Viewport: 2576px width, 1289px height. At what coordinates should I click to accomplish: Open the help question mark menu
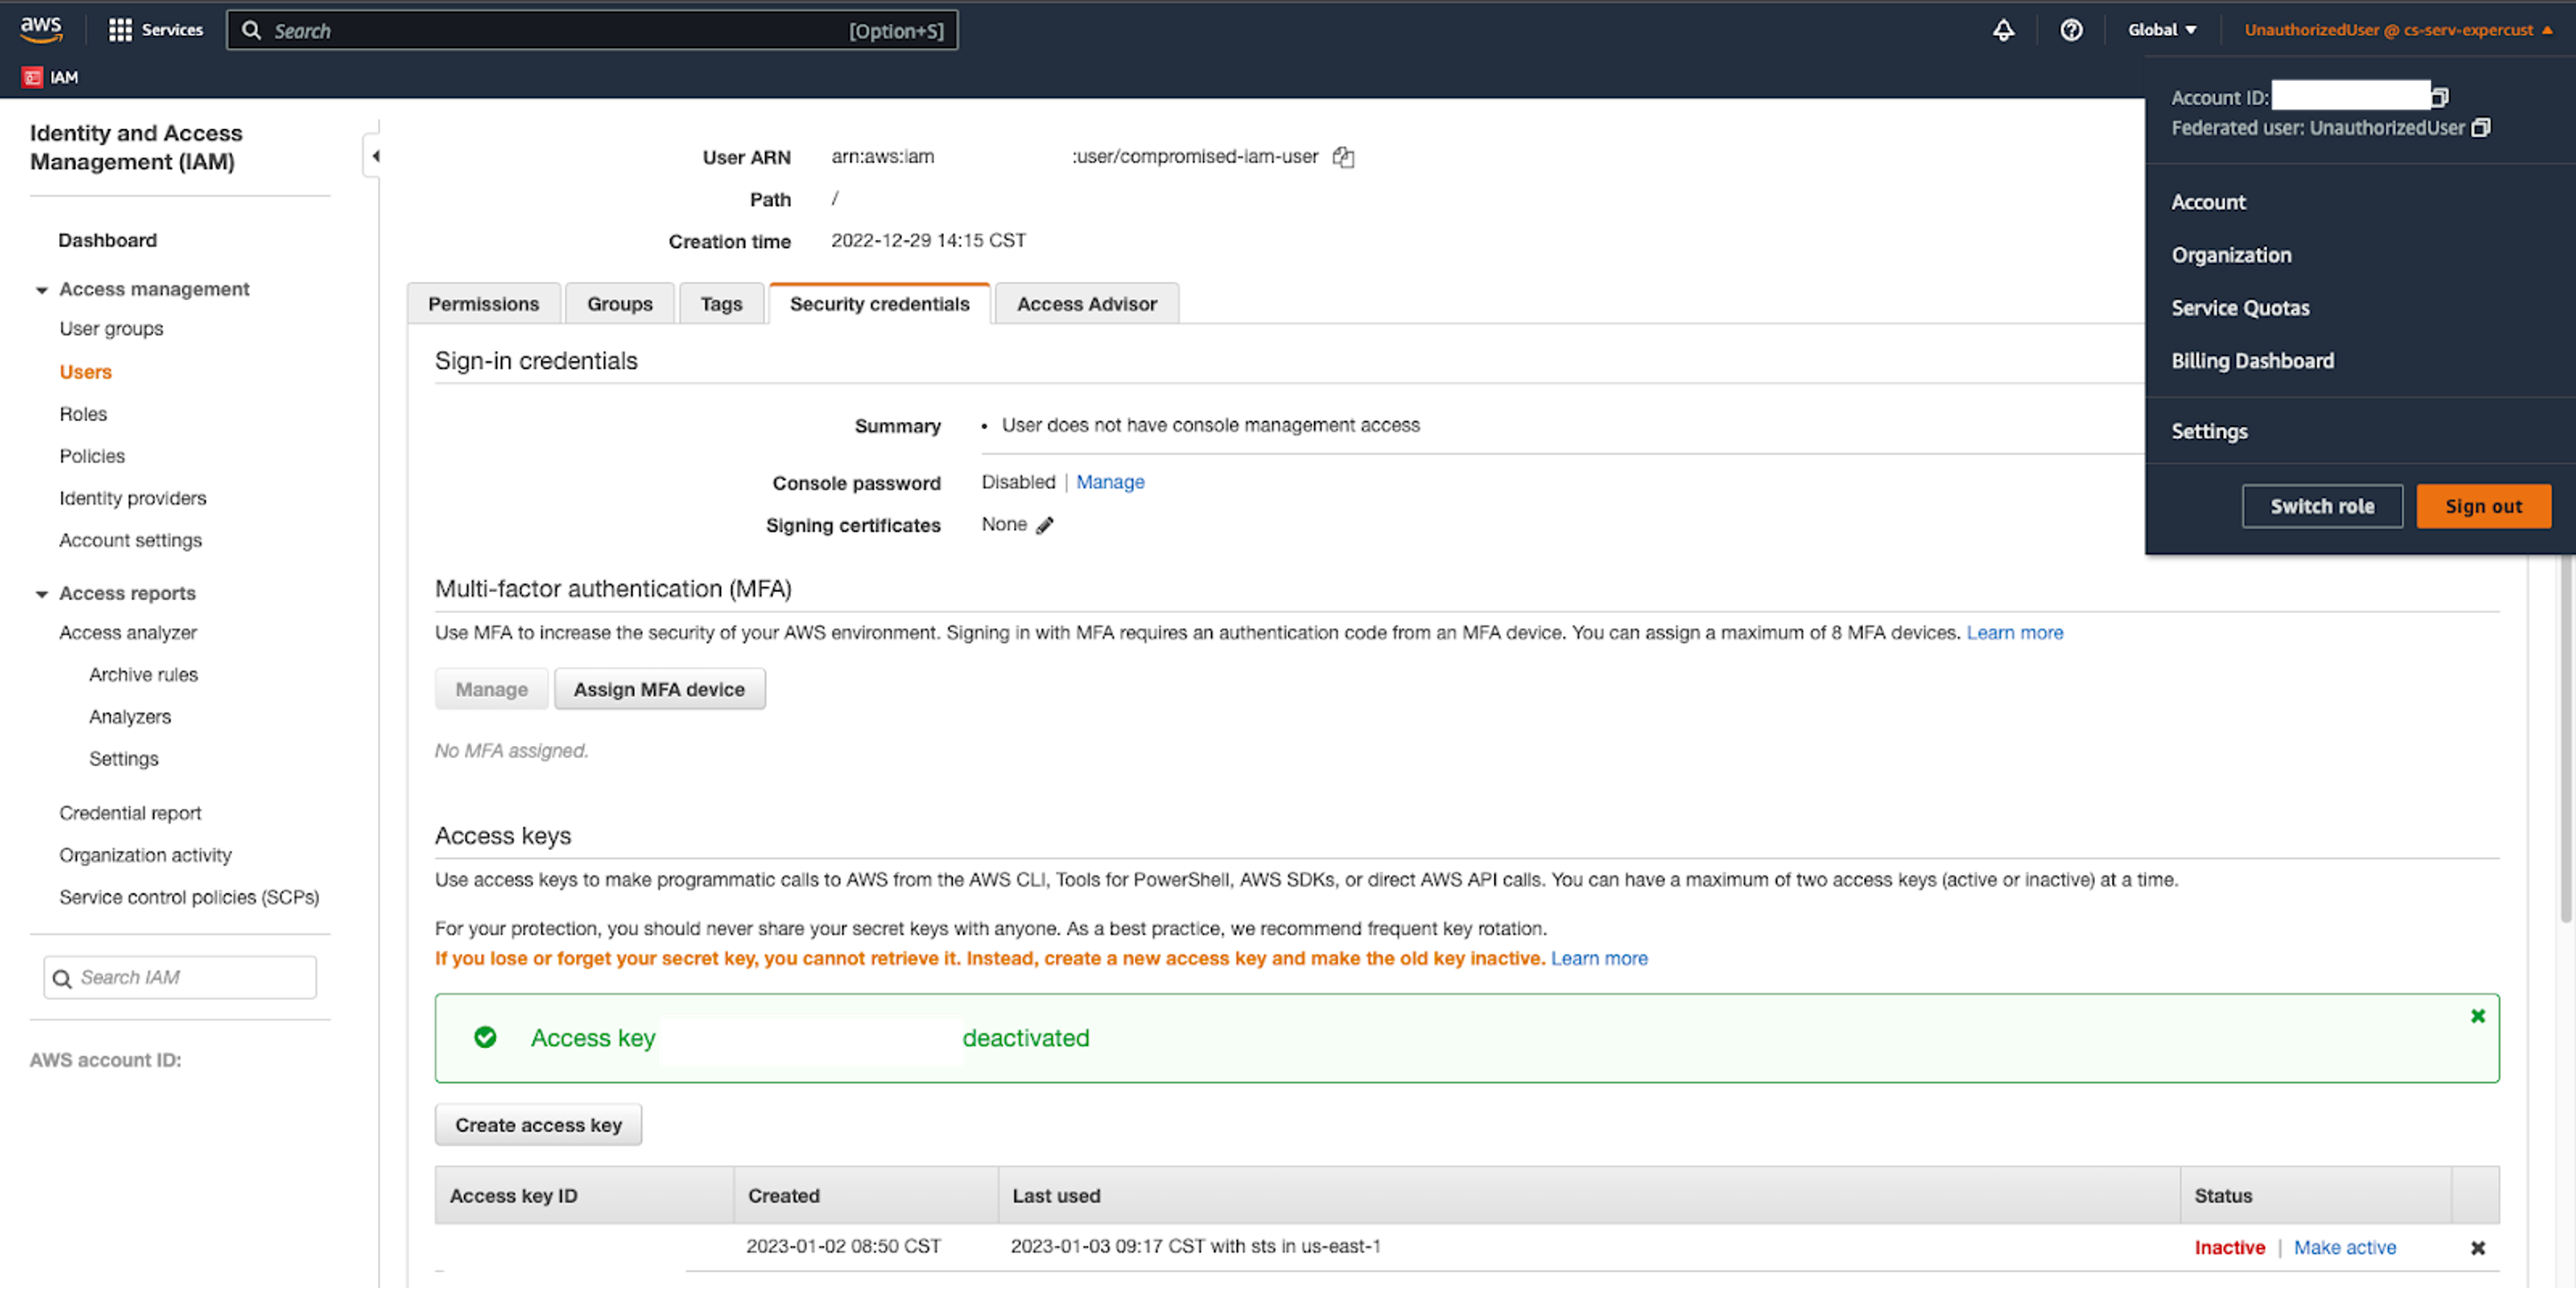coord(2071,30)
